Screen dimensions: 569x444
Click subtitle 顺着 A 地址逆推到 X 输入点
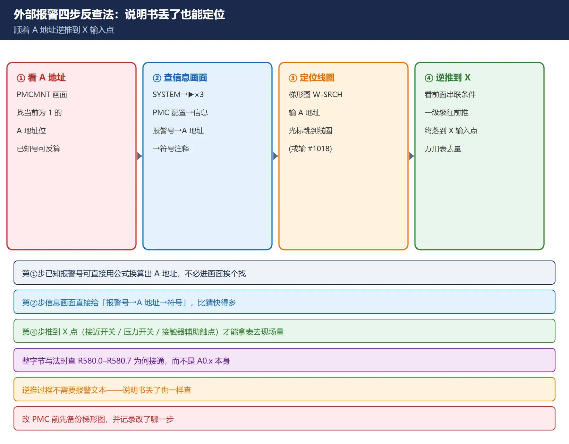tap(64, 30)
